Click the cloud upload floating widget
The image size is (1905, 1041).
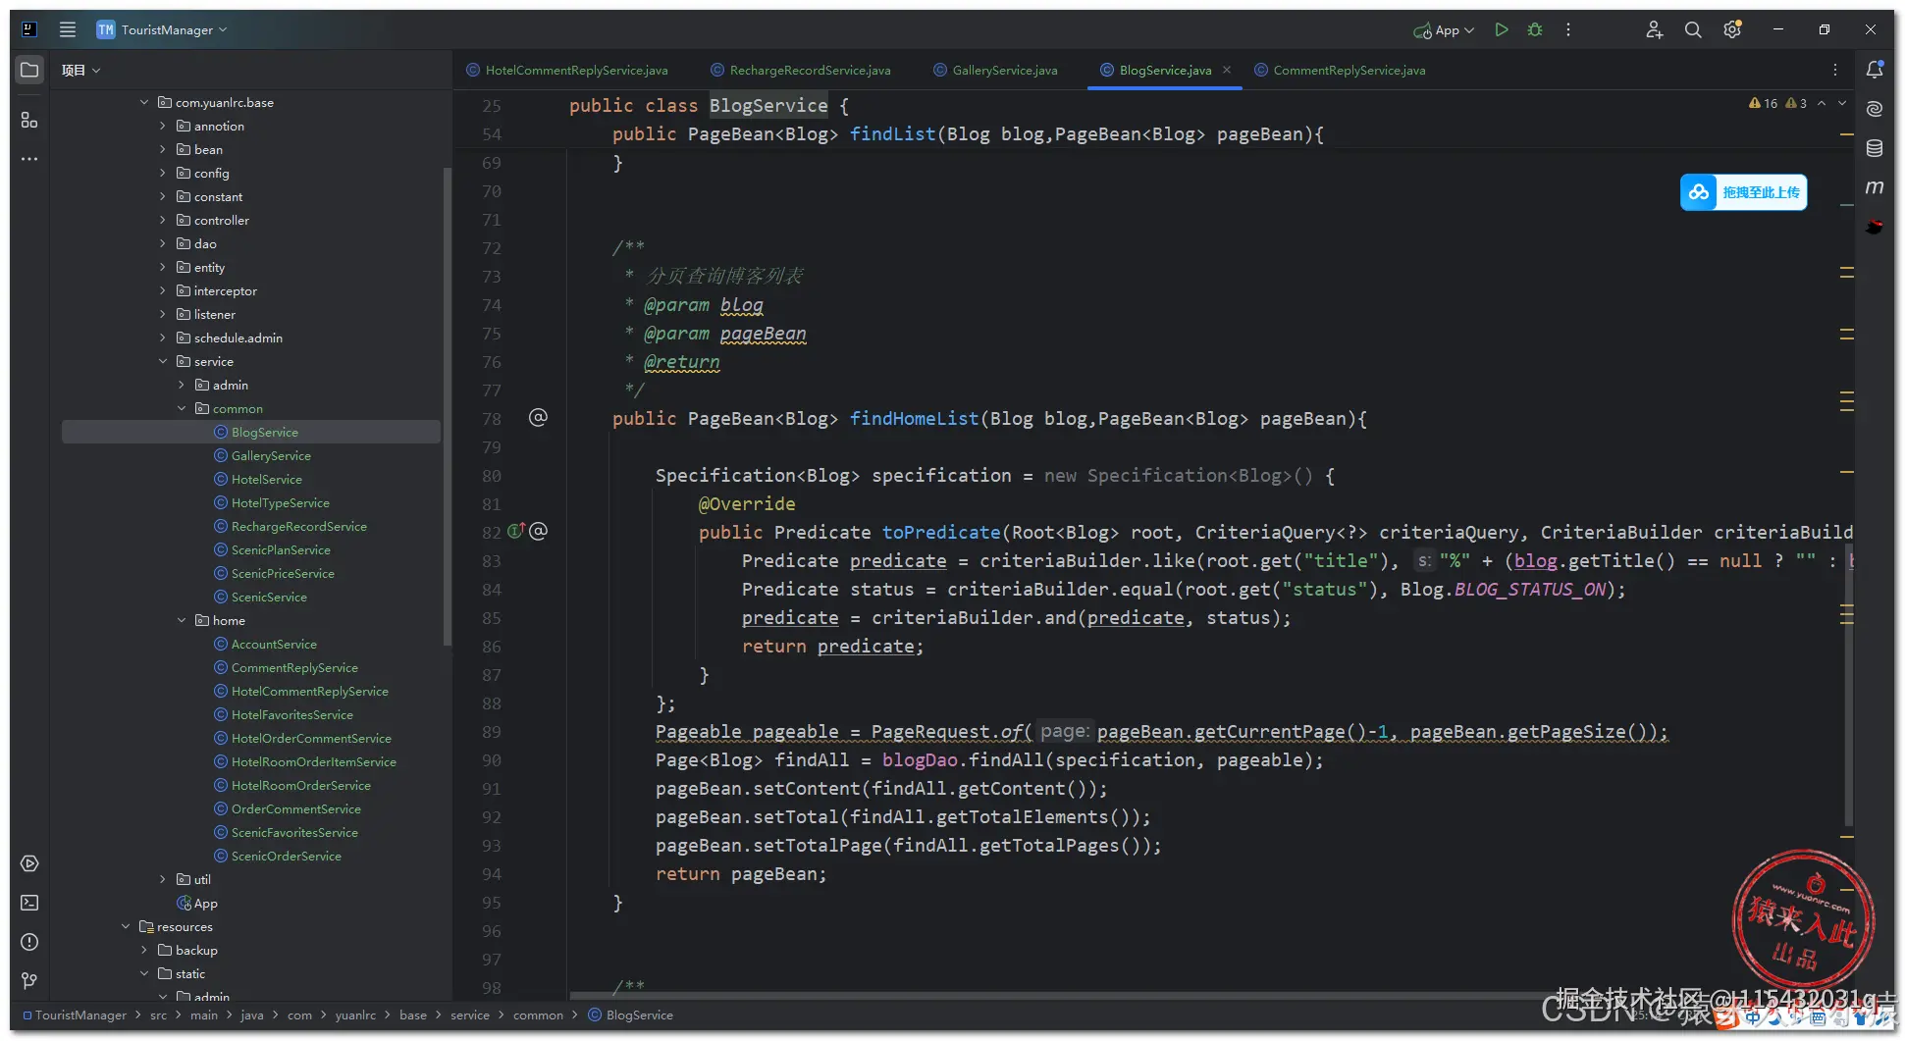click(x=1743, y=192)
